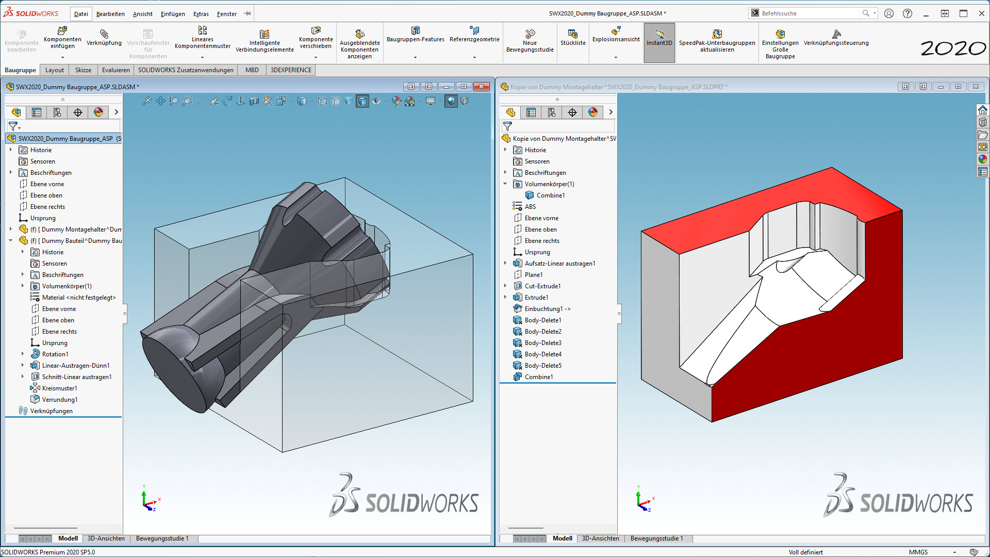Image resolution: width=990 pixels, height=557 pixels.
Task: Click zoom to fit icon in viewport toolbar
Action: point(147,101)
